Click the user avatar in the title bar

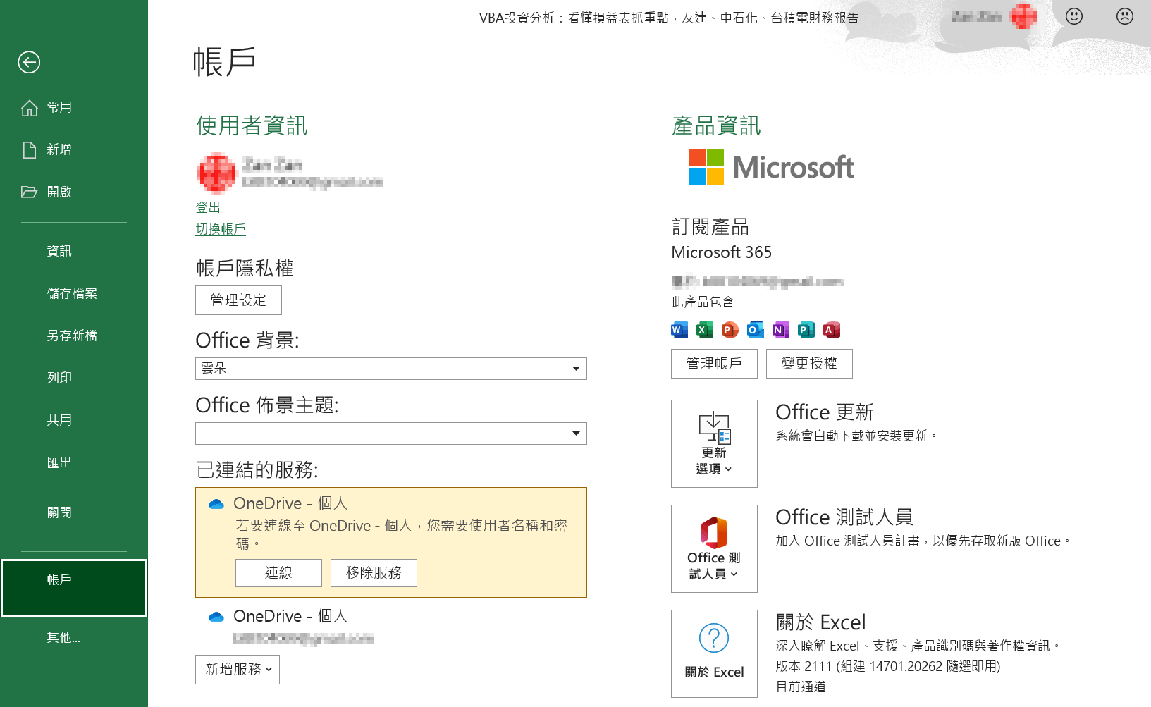(x=1023, y=16)
